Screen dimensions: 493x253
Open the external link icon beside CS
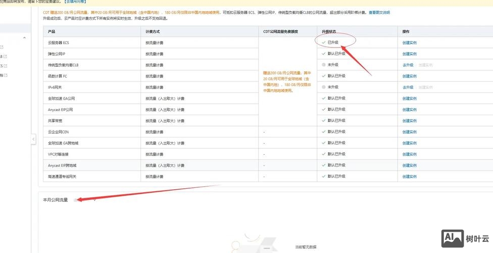[x=6, y=66]
